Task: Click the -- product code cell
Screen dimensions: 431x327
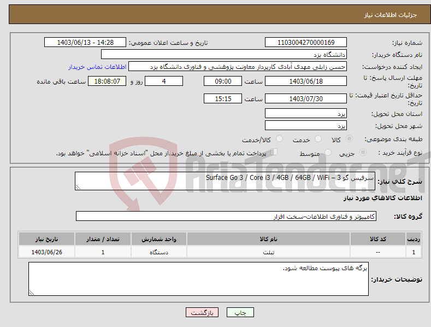Action: [x=378, y=252]
